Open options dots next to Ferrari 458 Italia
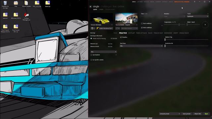Image resolution: width=212 pixels, height=119 pixels. coord(112,25)
